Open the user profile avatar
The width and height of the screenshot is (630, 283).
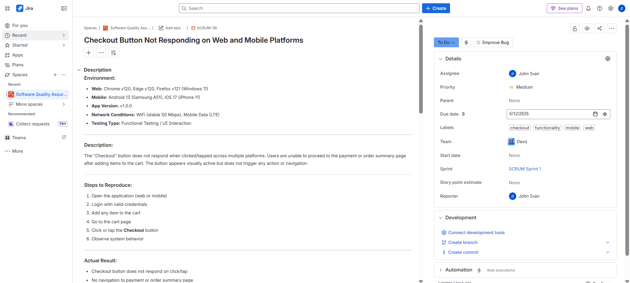621,8
